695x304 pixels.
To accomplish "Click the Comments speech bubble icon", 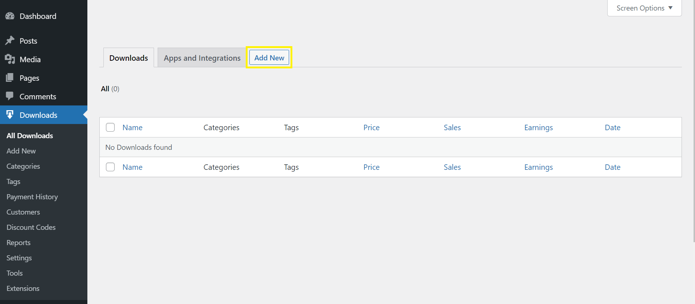I will click(x=10, y=96).
